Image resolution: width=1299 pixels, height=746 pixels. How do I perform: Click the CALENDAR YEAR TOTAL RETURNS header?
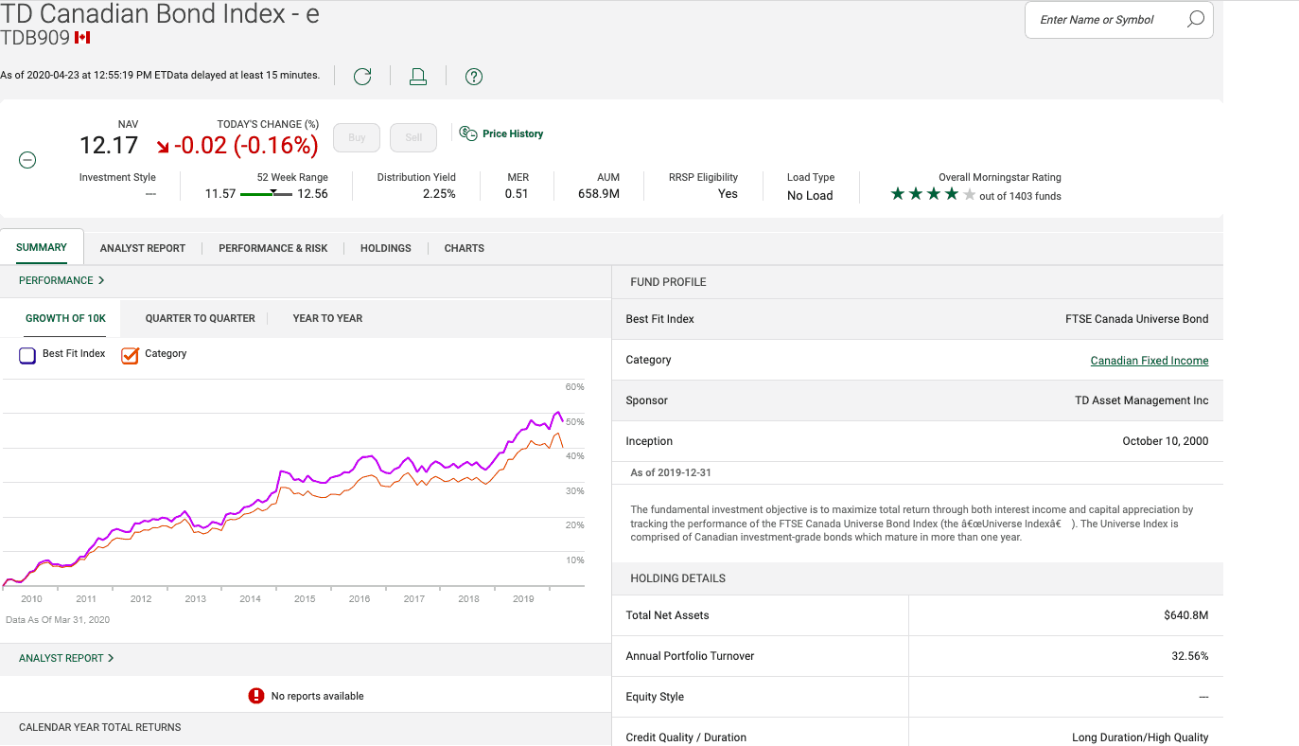click(x=100, y=727)
